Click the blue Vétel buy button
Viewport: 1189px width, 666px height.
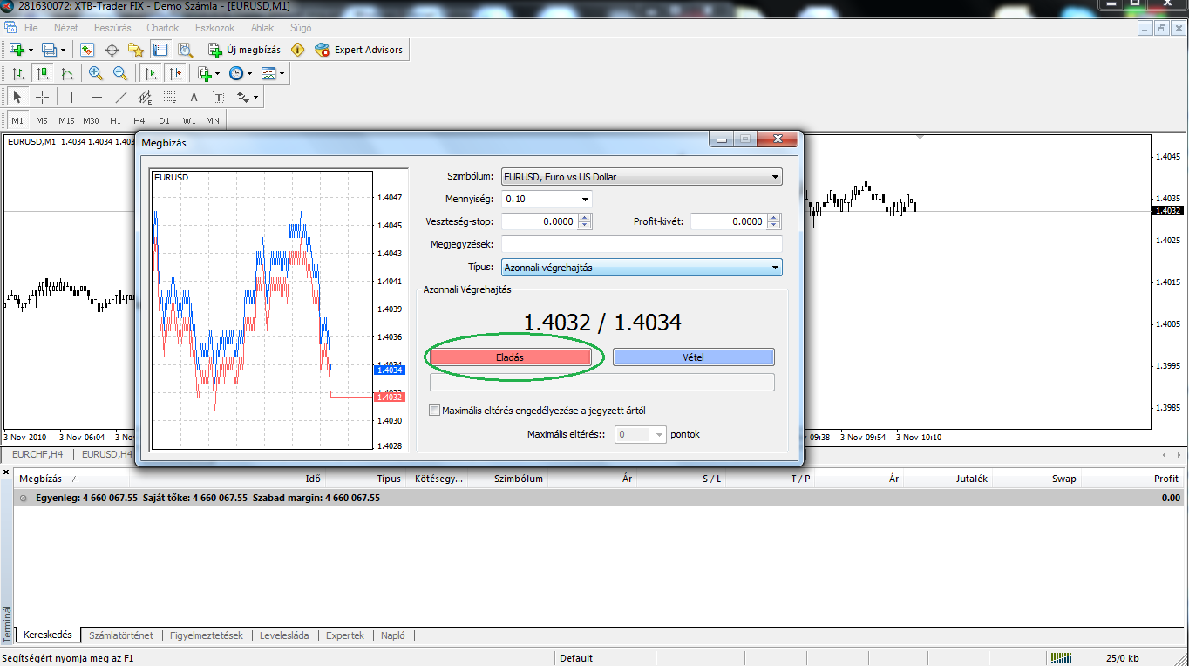tap(693, 357)
